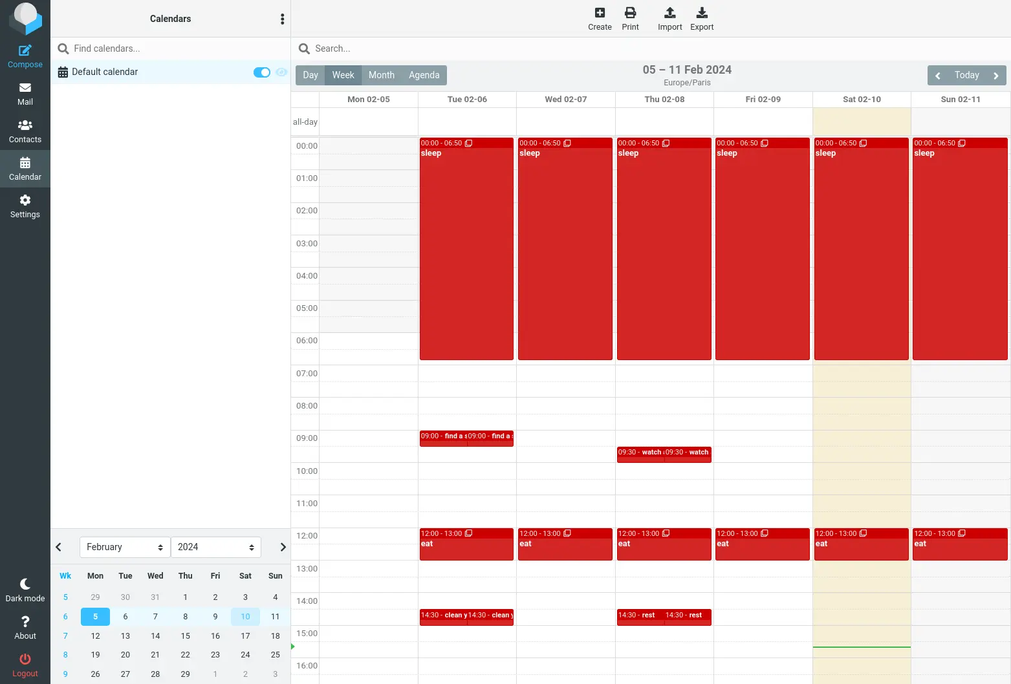Viewport: 1011px width, 684px height.
Task: Select the sleep event on Tuesday
Action: [x=466, y=249]
